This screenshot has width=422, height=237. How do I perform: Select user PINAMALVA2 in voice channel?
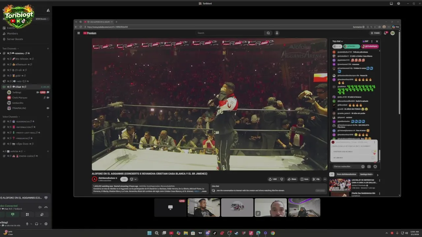tap(19, 108)
